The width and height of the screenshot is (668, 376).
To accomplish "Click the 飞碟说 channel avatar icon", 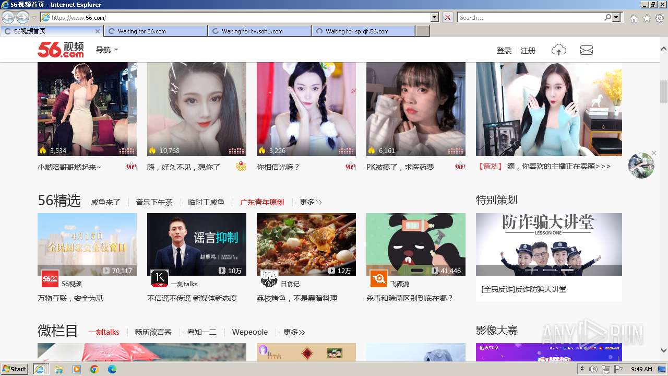I will click(x=379, y=279).
